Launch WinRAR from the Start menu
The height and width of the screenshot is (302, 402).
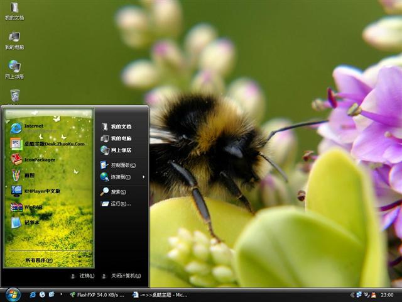26,207
